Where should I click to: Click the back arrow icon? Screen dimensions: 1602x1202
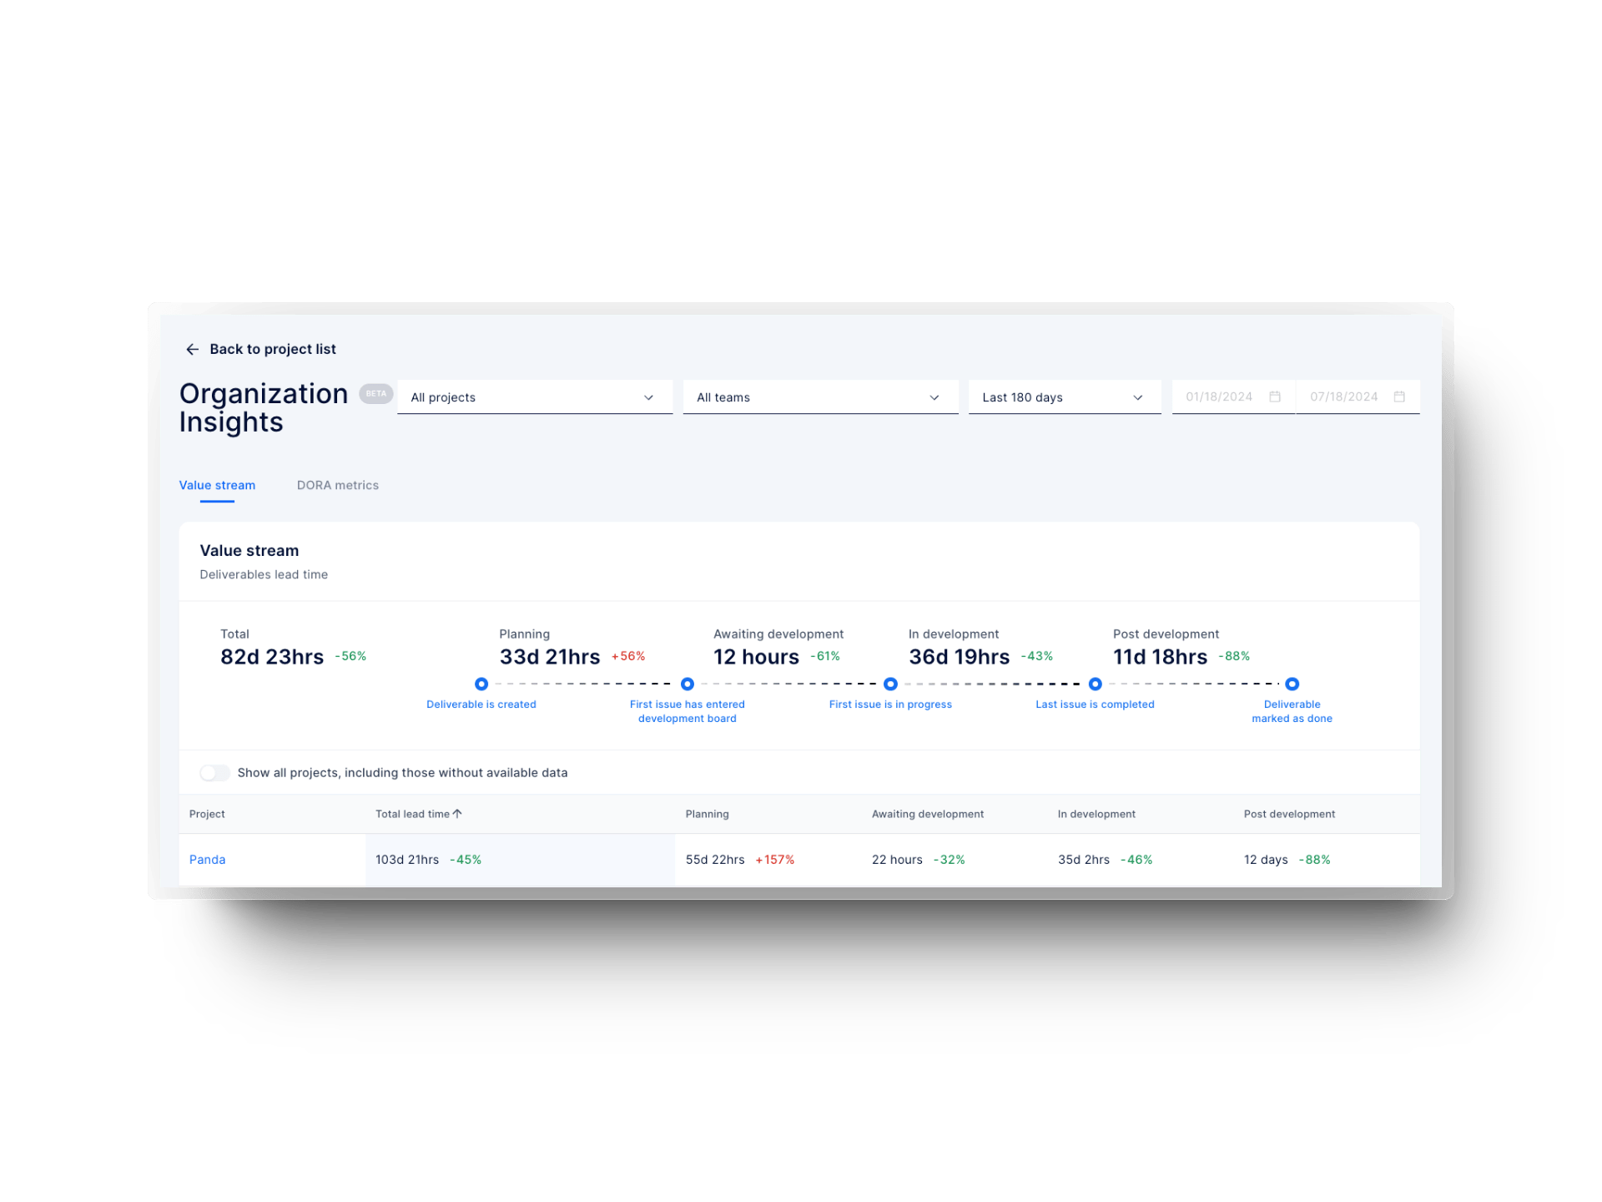pos(192,349)
